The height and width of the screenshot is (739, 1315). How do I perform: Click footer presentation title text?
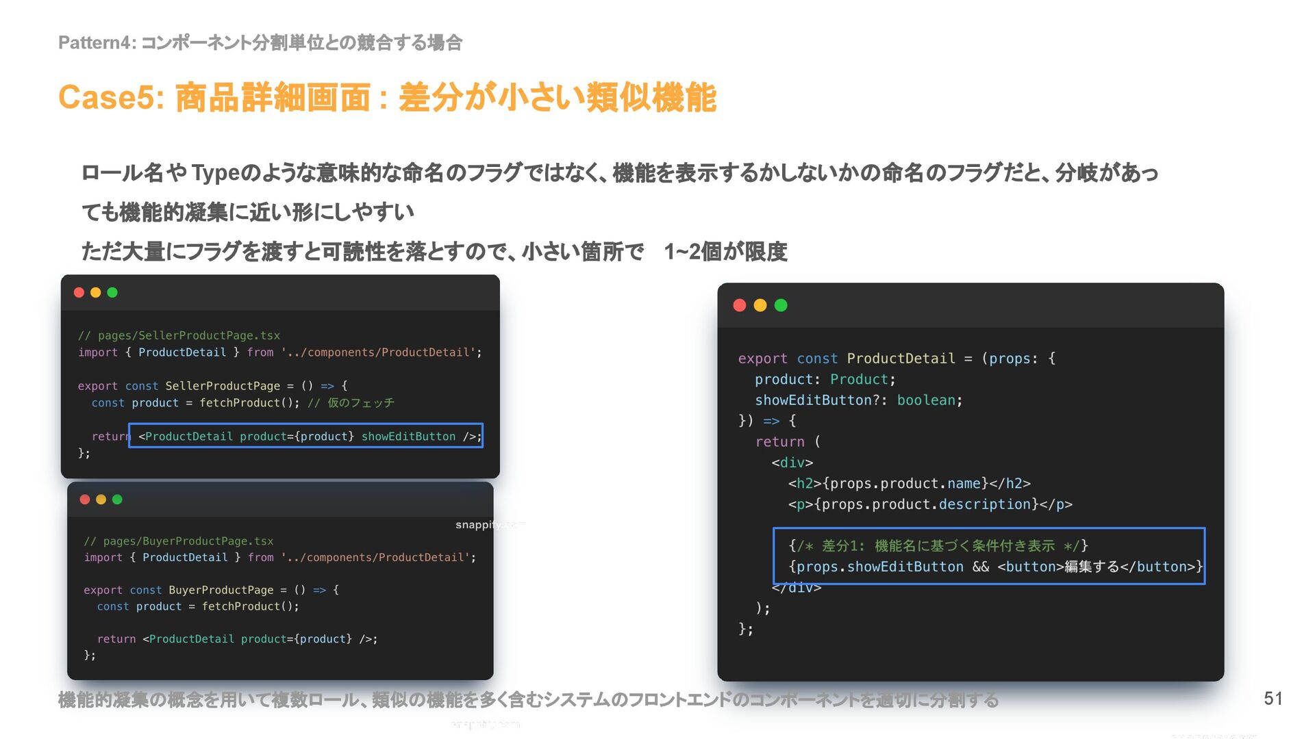[x=527, y=700]
